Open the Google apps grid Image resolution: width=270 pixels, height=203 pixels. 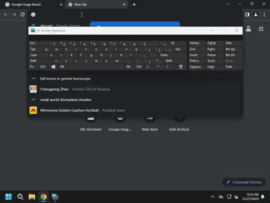261,29
